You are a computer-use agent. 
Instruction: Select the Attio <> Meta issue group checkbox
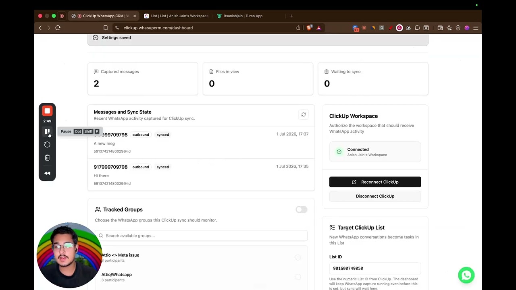[x=298, y=258]
